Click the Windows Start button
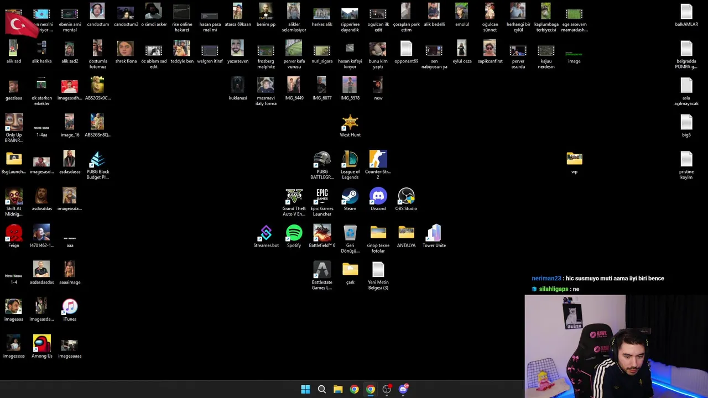This screenshot has height=398, width=708. (305, 389)
